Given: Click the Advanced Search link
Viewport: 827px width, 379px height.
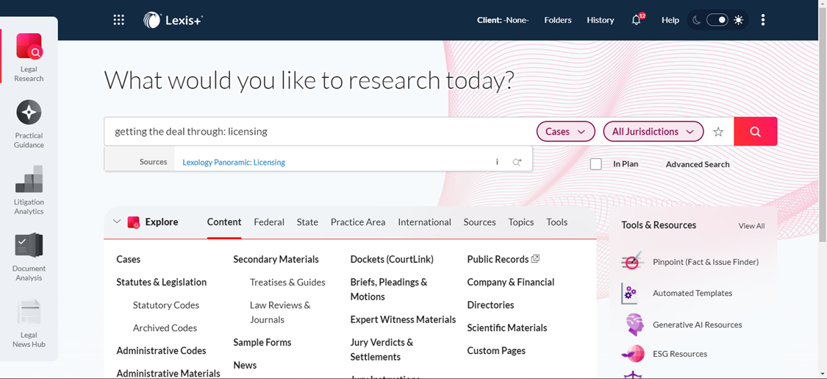Looking at the screenshot, I should point(698,164).
